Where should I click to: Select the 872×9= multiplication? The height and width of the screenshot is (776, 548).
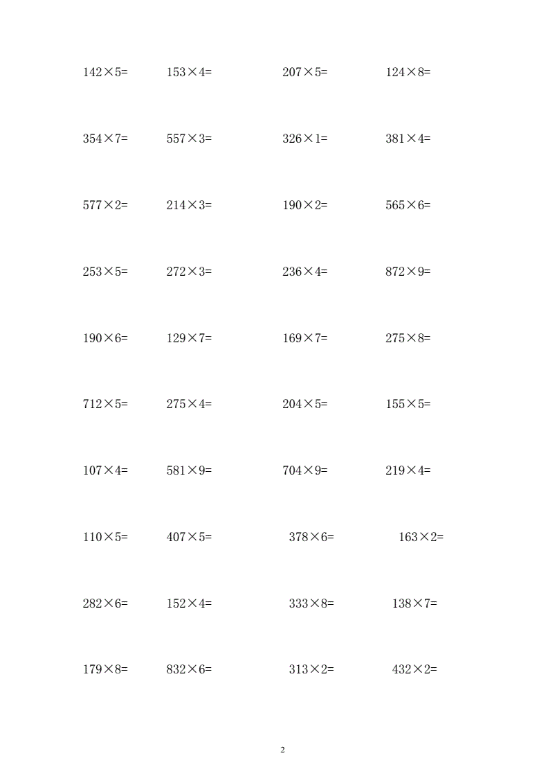coord(408,271)
